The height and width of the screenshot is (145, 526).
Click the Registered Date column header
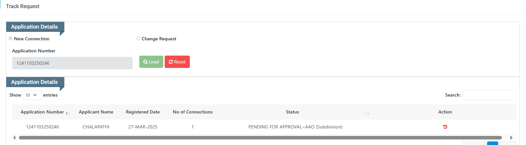143,112
